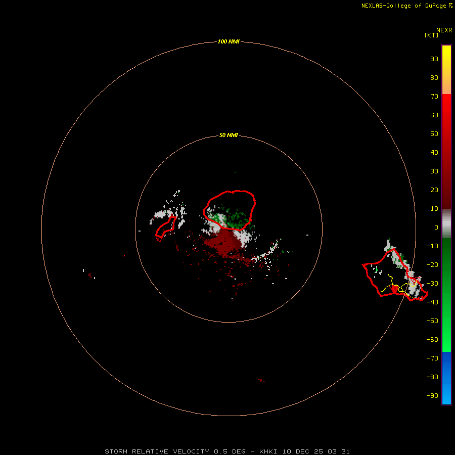The image size is (455, 455).
Task: Select the 60 value on velocity scale
Action: point(434,115)
